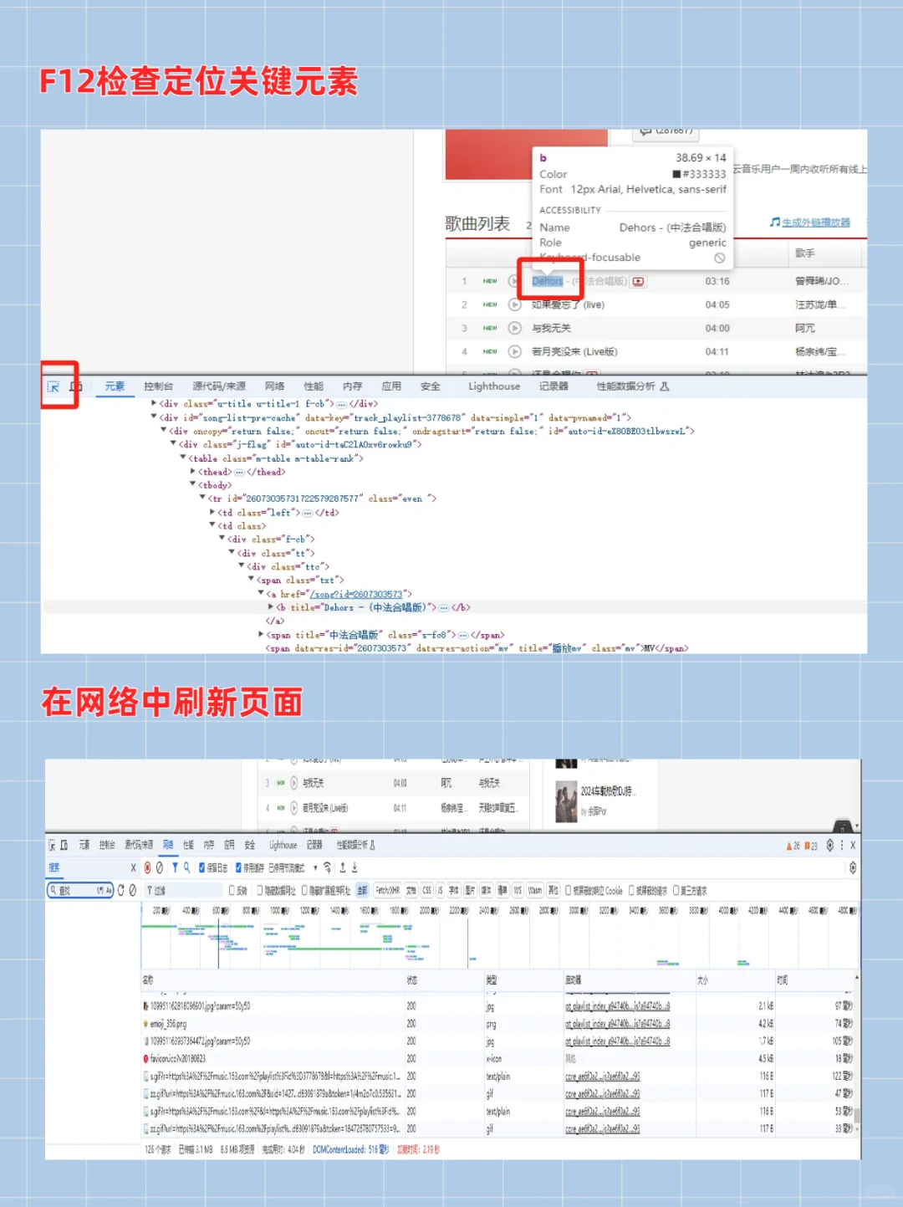Open 源代码/来源 tab in upper DevTools
The width and height of the screenshot is (903, 1207).
[x=219, y=386]
